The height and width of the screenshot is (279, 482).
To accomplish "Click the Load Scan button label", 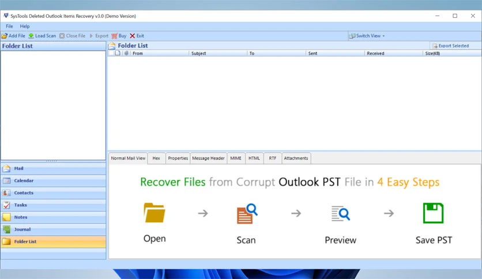I will tap(46, 36).
